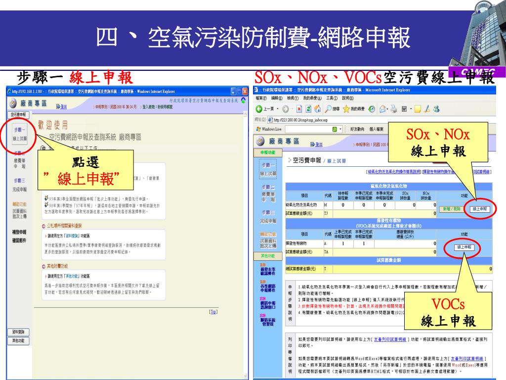Select 步驟一 線上試算 in right window sidebar

[268, 169]
